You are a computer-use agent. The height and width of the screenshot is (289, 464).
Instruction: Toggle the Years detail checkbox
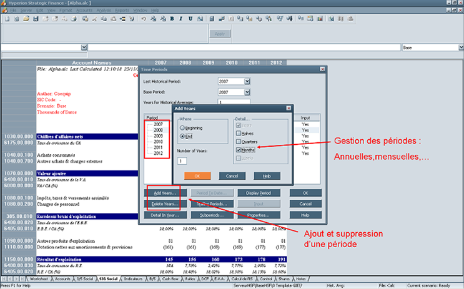(x=239, y=125)
